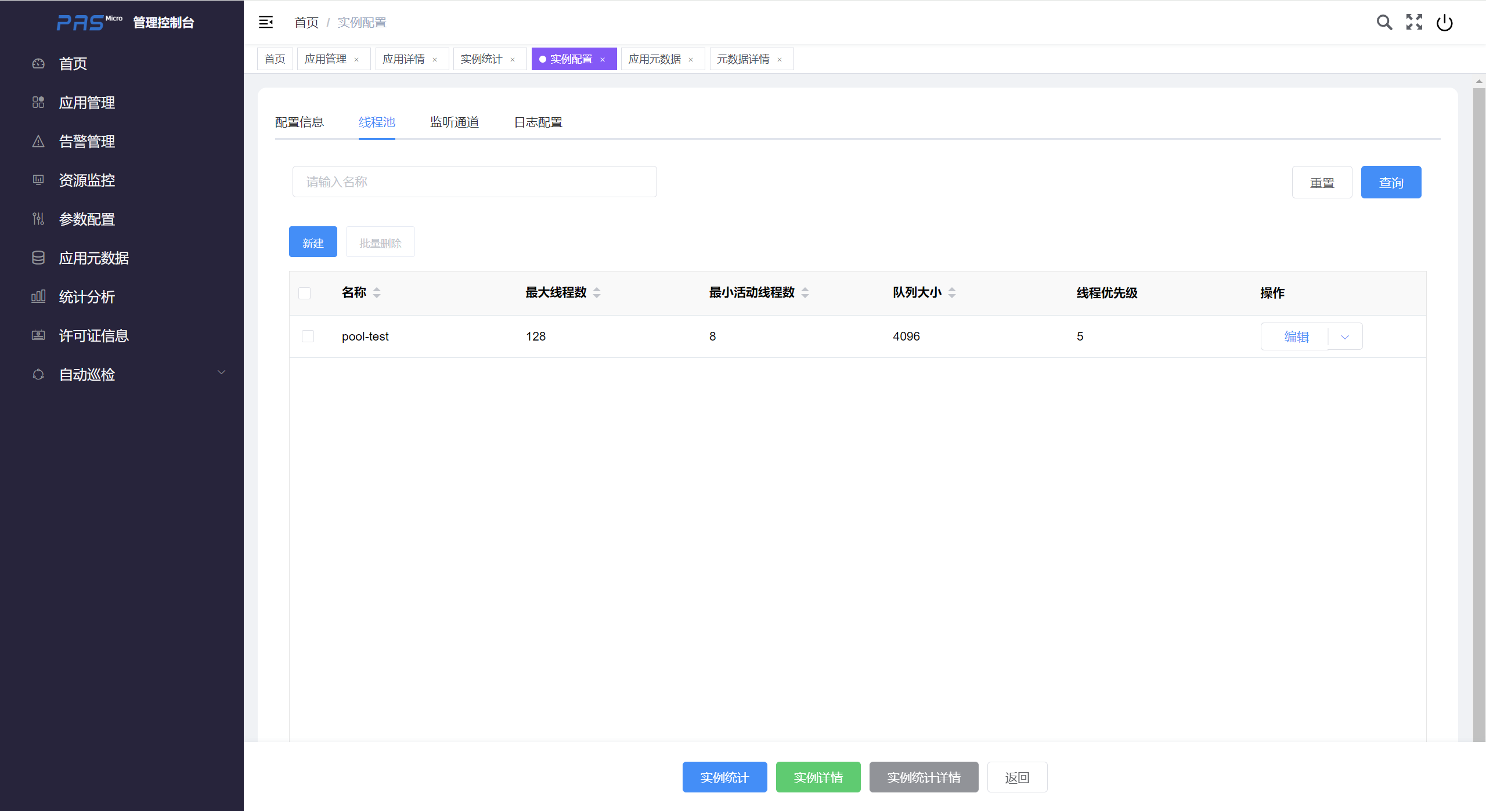Open 参数配置 sliders icon in sidebar
Viewport: 1486px width, 811px height.
[38, 219]
